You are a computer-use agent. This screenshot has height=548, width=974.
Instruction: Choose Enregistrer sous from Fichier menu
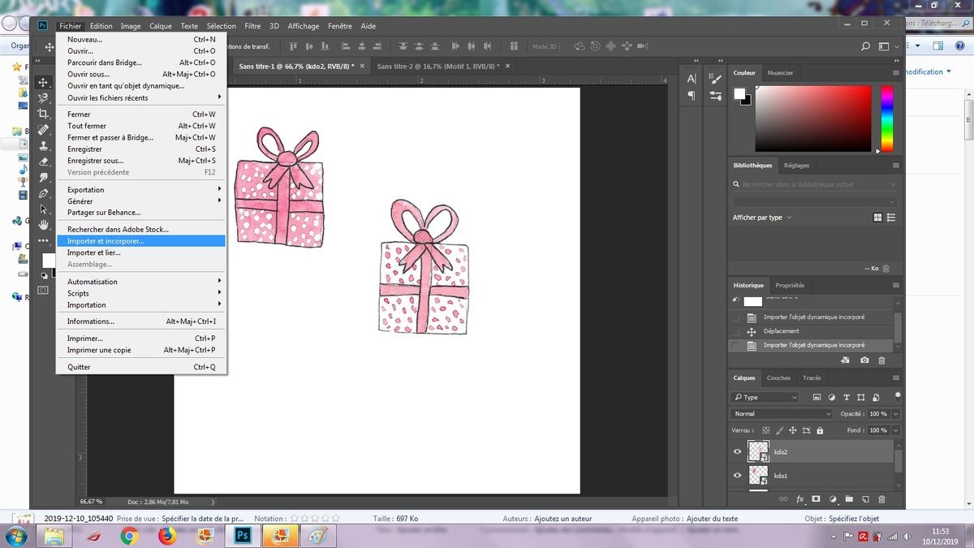pyautogui.click(x=141, y=161)
